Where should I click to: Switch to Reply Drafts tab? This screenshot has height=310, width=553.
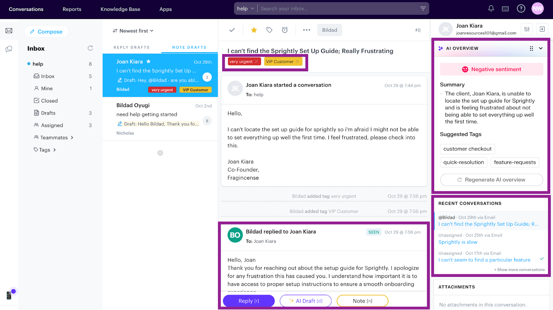(132, 47)
